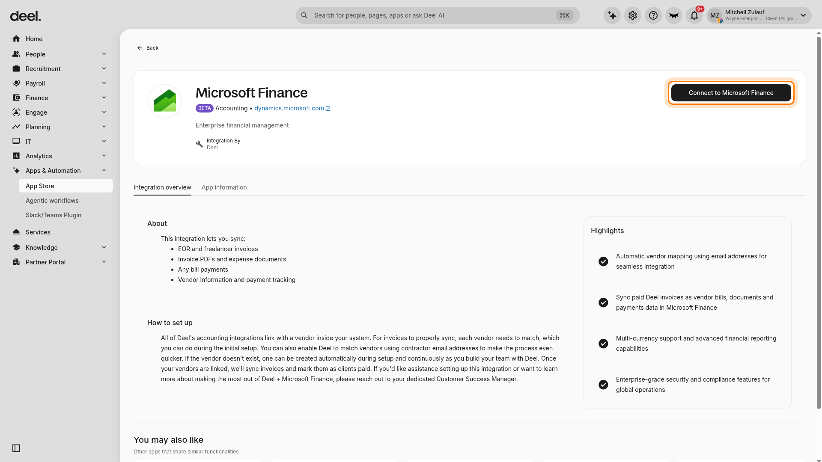
Task: Open the Deel AI sparkle icon
Action: [612, 15]
